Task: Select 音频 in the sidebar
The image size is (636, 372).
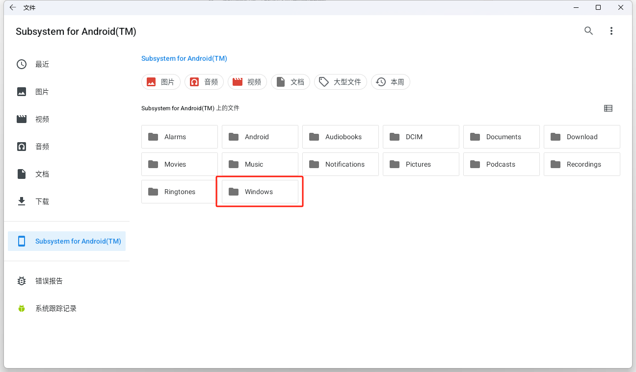Action: (x=67, y=147)
